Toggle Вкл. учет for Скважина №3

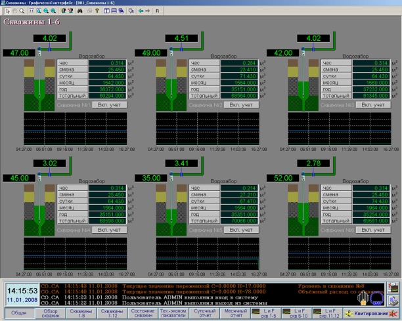(372, 104)
